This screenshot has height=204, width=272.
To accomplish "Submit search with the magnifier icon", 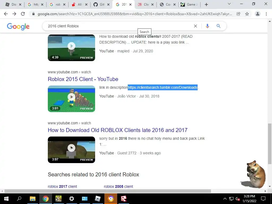I will 218,26.
